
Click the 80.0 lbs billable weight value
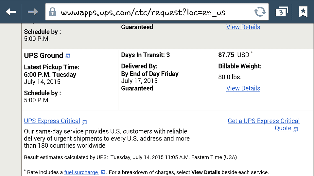(x=230, y=78)
